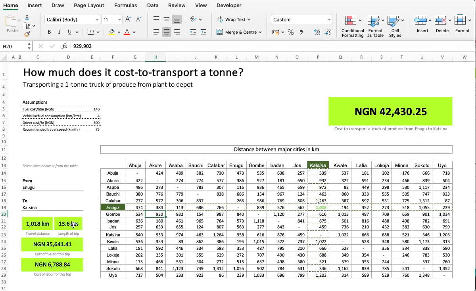This screenshot has height=291, width=476.
Task: Centre text horizontally
Action: click(x=167, y=32)
